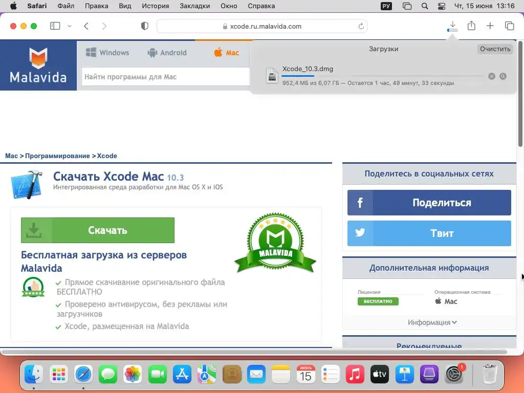This screenshot has width=524, height=393.
Task: Show tab overview icon in Safari toolbar
Action: 509,26
